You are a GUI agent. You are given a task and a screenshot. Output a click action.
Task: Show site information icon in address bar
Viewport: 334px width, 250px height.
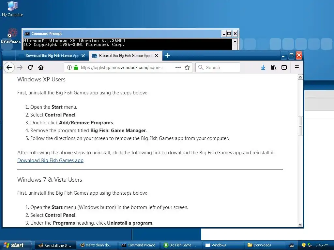tap(69, 67)
